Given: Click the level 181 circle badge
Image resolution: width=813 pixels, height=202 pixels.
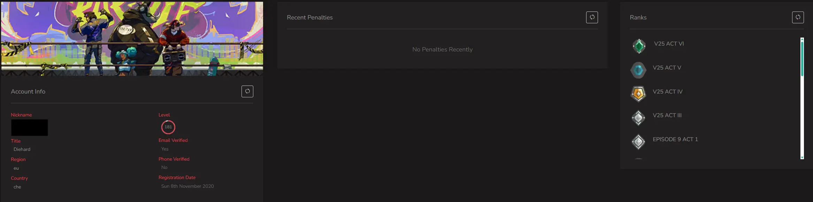Looking at the screenshot, I should pos(168,127).
